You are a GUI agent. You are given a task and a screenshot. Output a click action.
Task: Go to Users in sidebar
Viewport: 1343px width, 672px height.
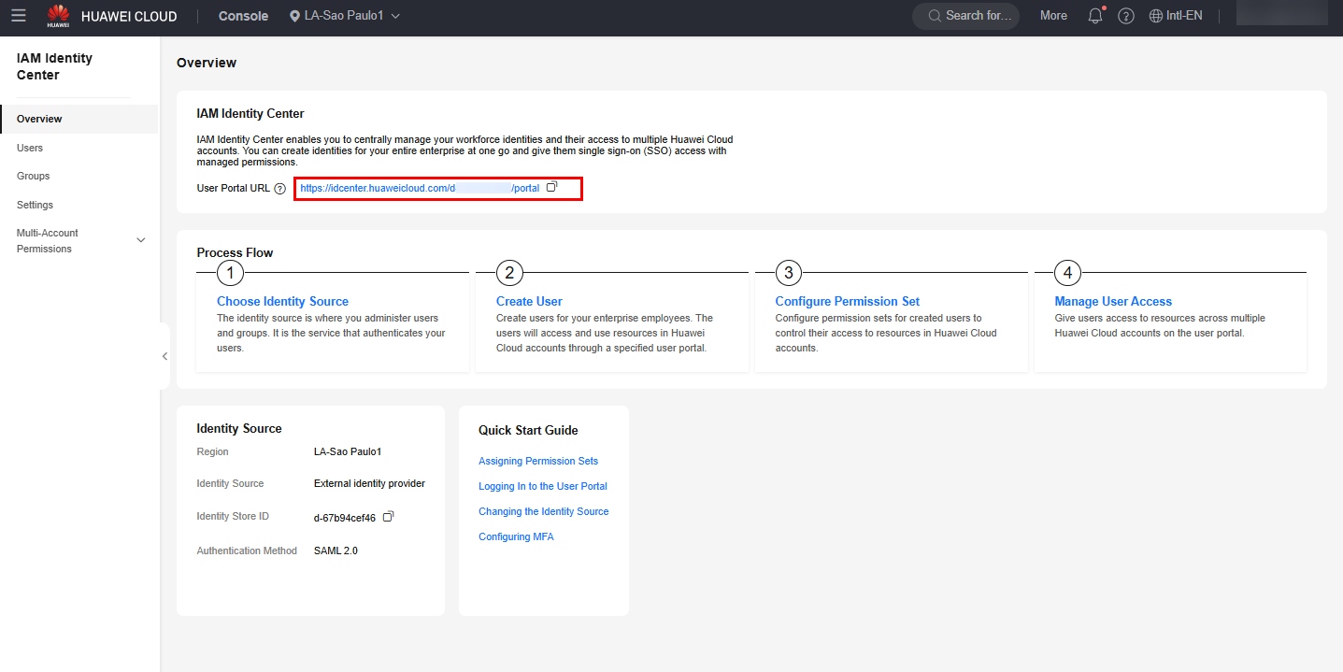(x=30, y=148)
